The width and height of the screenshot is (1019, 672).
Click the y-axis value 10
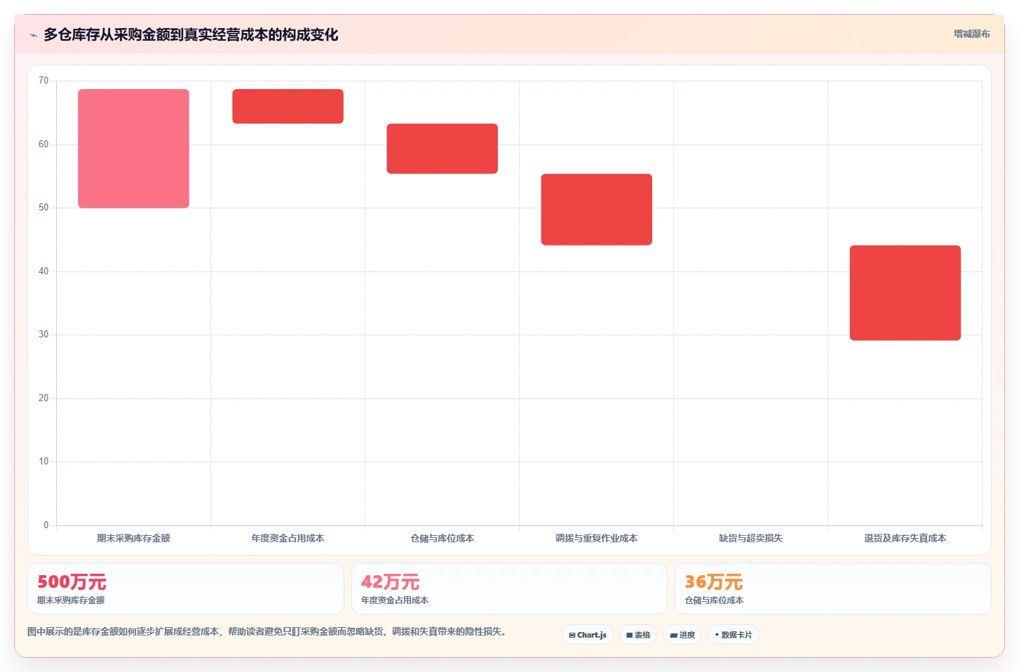coord(43,462)
